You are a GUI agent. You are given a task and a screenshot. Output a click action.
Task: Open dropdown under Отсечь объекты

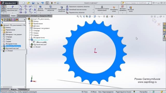click(x=40, y=13)
